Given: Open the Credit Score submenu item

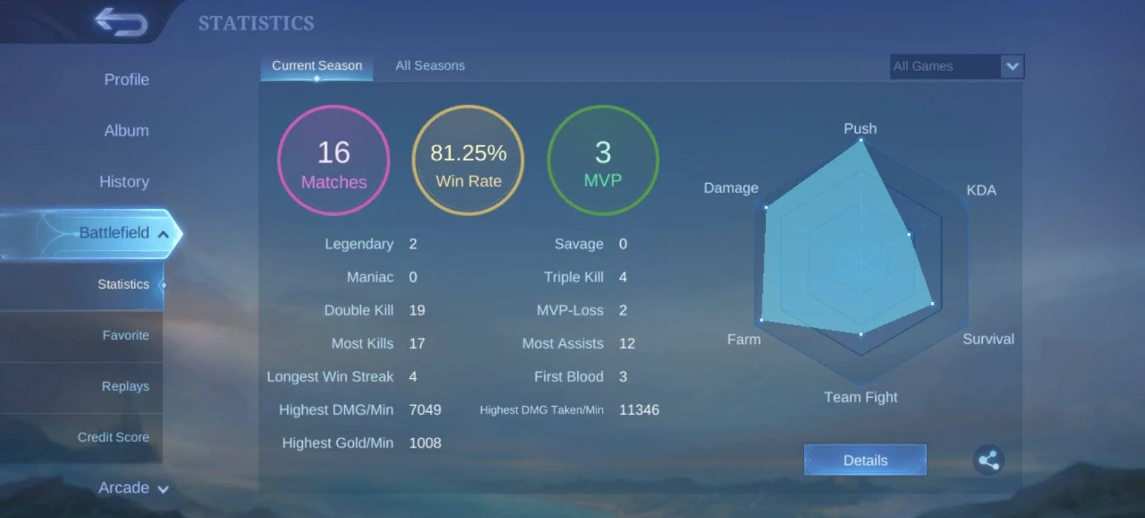Looking at the screenshot, I should (x=113, y=437).
